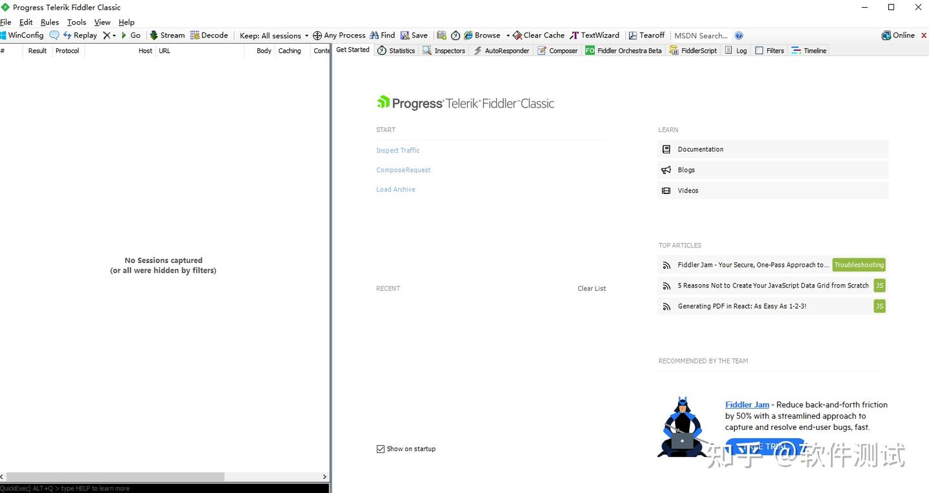Expand the Keep: All sessions dropdown
This screenshot has width=929, height=493.
pyautogui.click(x=274, y=35)
